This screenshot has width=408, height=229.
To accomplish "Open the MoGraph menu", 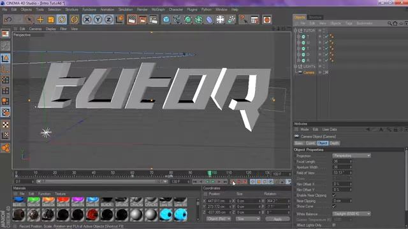I will (x=158, y=10).
